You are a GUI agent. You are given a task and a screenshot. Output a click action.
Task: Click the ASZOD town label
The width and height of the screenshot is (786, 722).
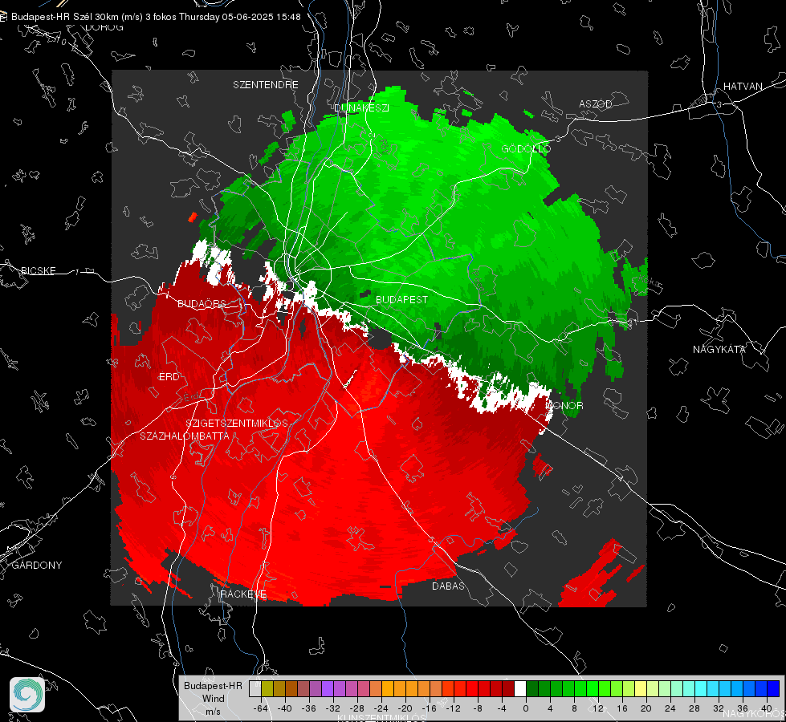(596, 103)
